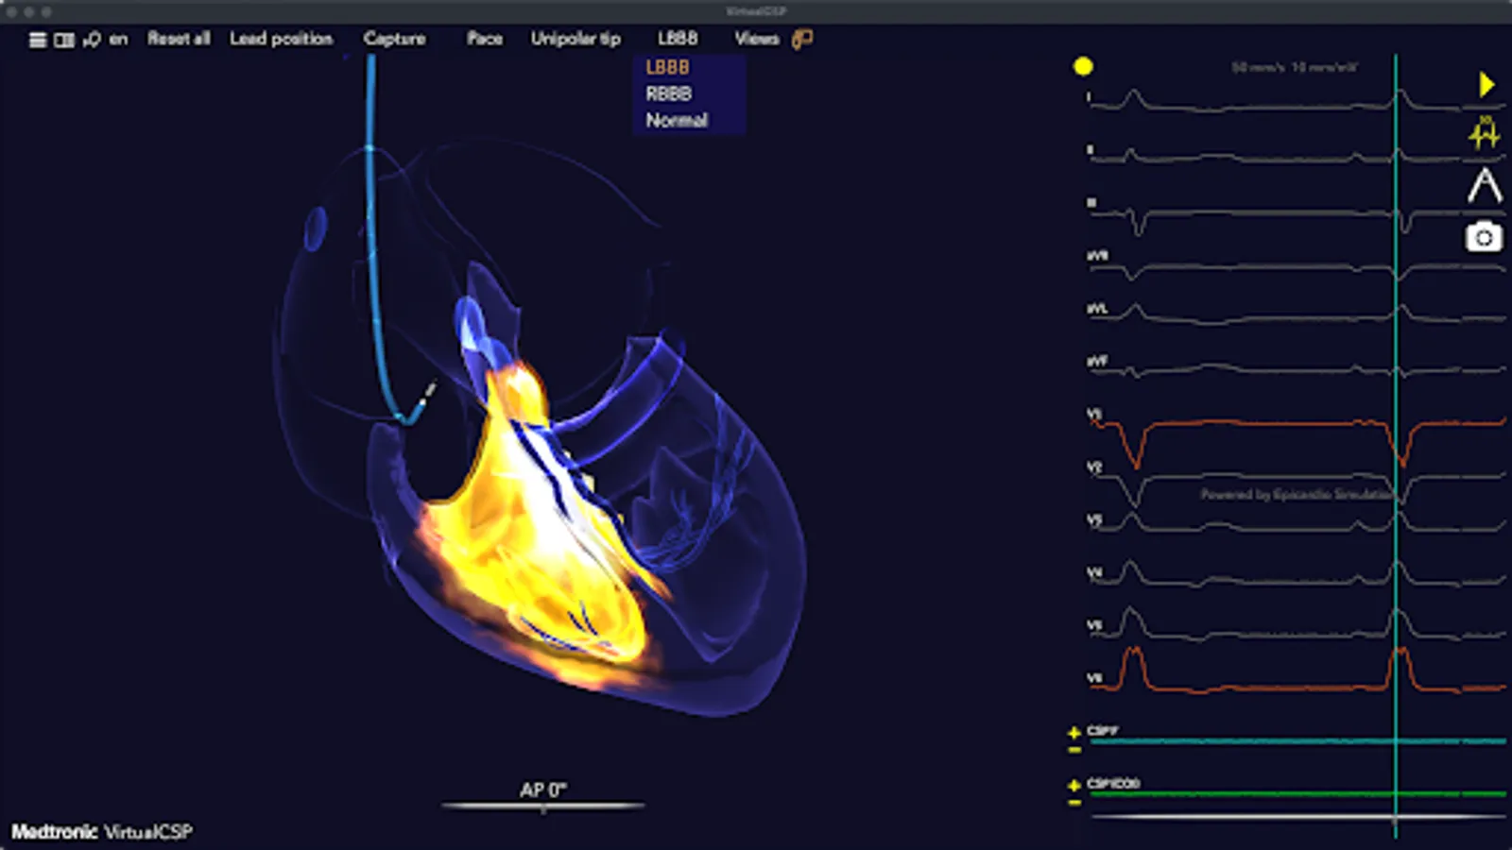Select Normal from the conduction menu
This screenshot has width=1512, height=850.
677,120
